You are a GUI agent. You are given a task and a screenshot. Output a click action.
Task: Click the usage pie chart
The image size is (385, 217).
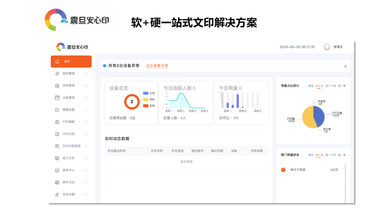[x=313, y=117]
